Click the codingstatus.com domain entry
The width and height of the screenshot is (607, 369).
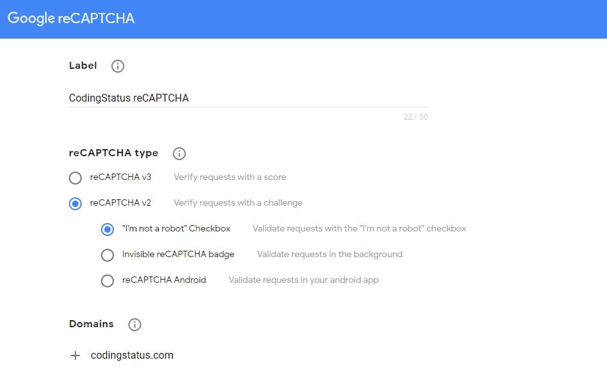[x=132, y=355]
